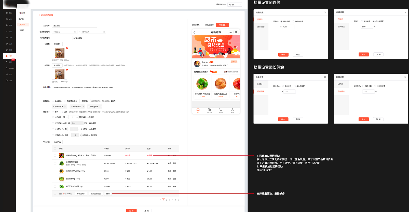Click the 买家提货时间 input field
Viewport: 409px width, 212px height.
[x=62, y=38]
